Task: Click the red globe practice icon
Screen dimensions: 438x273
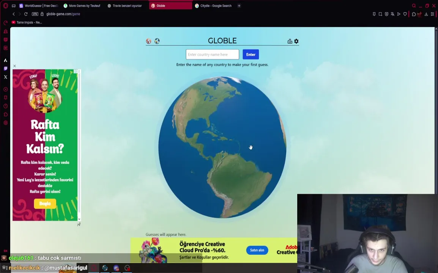Action: [x=149, y=41]
